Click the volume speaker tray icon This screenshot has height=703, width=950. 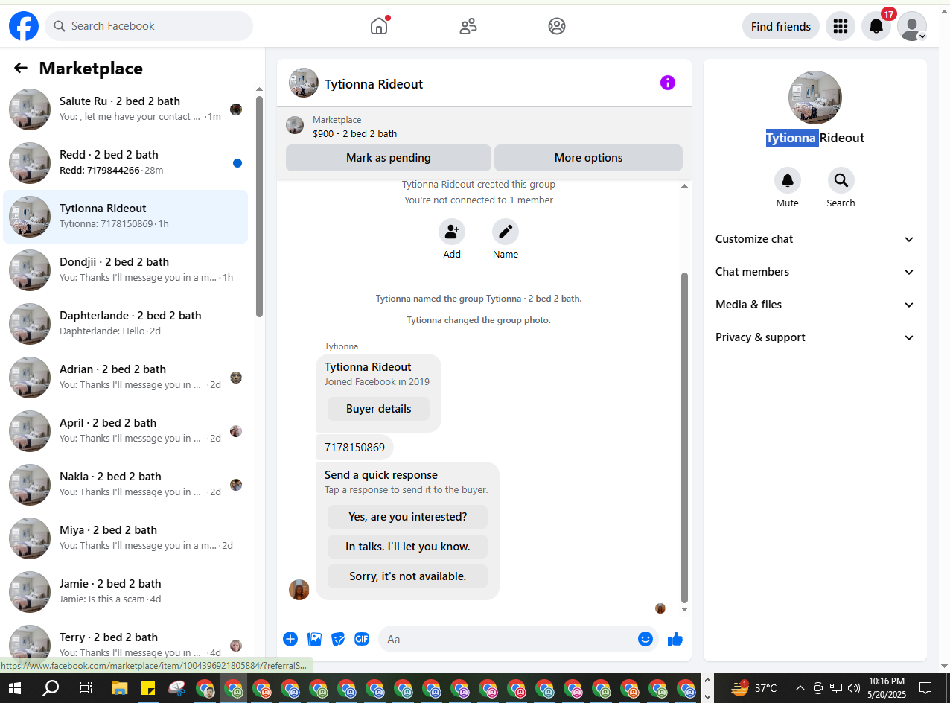click(854, 688)
